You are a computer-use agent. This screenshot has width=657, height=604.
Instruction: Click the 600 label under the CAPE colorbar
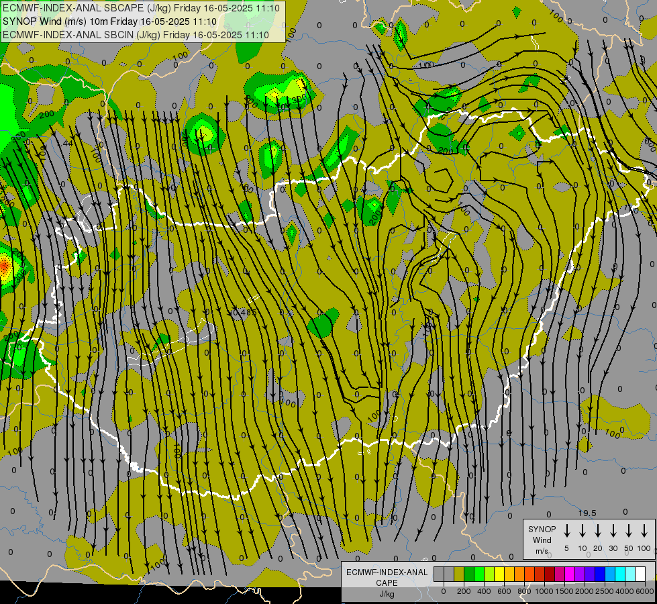tap(504, 591)
